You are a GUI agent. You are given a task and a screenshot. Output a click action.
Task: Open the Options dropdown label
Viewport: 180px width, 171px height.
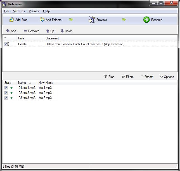169,77
